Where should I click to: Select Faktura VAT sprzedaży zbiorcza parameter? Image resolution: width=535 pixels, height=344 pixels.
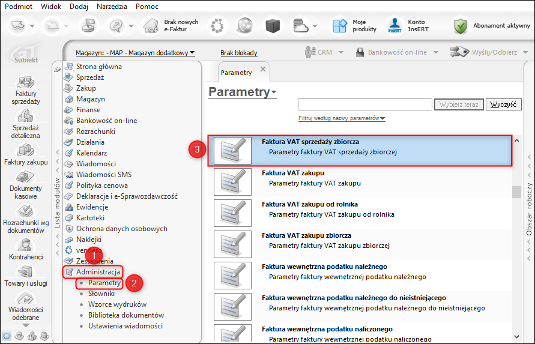click(360, 151)
